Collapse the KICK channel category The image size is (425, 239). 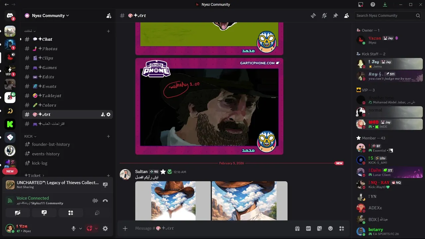30,136
